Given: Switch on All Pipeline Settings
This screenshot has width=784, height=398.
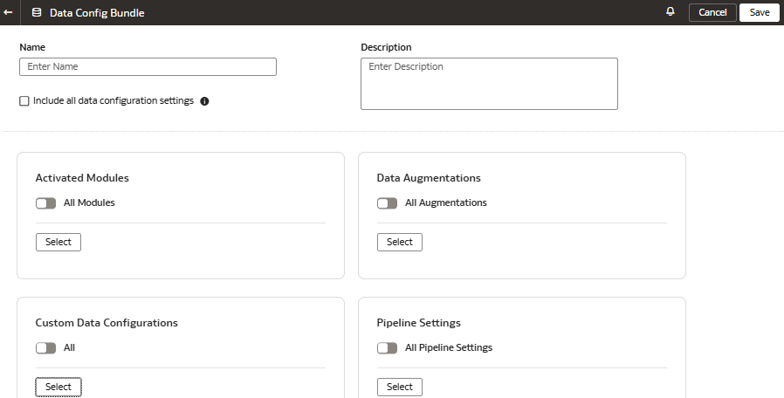Looking at the screenshot, I should click(x=387, y=348).
